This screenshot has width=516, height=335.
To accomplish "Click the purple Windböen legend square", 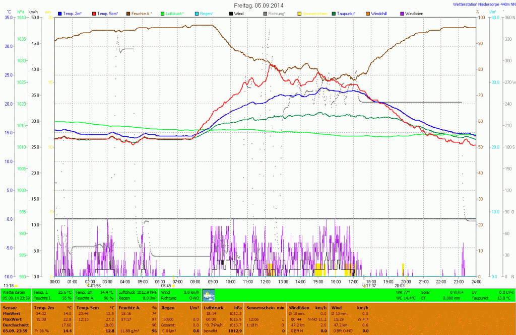I will click(402, 13).
